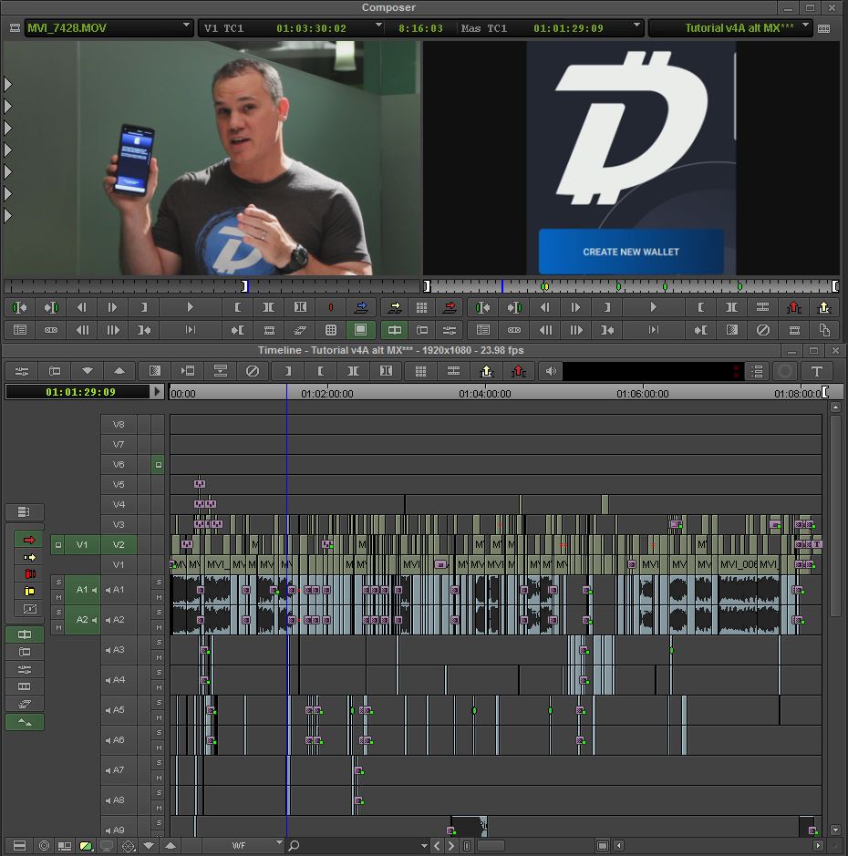The width and height of the screenshot is (848, 856).
Task: Click the arrow next to timeline timecode 01:01:29:09
Action: [x=157, y=391]
